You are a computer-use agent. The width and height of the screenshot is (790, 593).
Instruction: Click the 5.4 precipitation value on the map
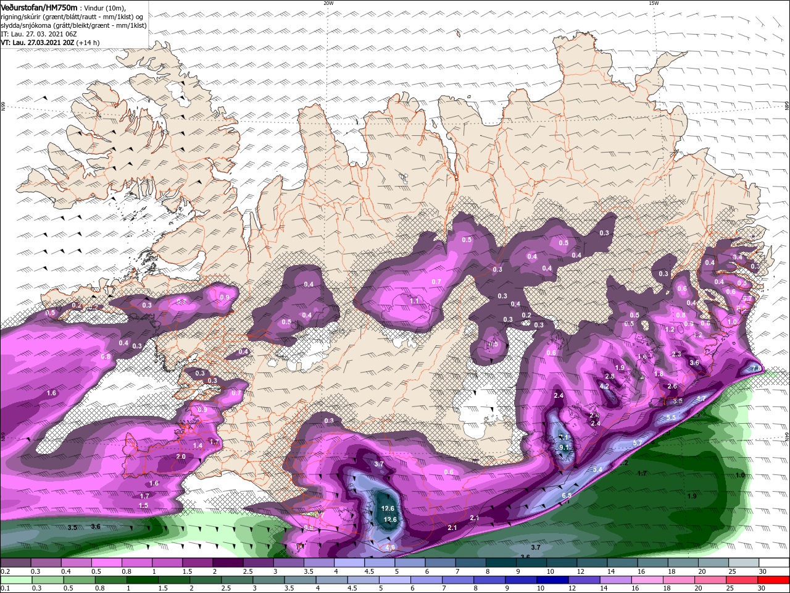[597, 469]
